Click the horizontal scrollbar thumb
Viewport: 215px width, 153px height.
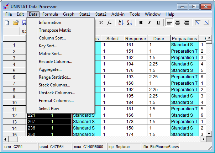pos(13,139)
